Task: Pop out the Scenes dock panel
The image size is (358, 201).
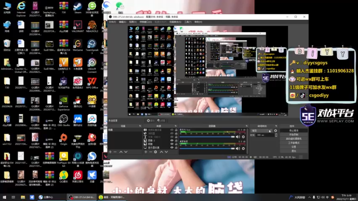Action: pyautogui.click(x=140, y=126)
